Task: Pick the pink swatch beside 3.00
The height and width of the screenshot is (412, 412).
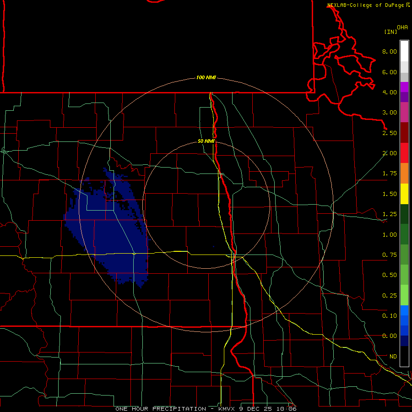Action: tap(404, 112)
